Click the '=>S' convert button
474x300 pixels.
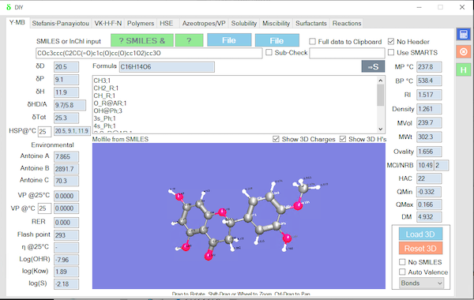pyautogui.click(x=373, y=66)
